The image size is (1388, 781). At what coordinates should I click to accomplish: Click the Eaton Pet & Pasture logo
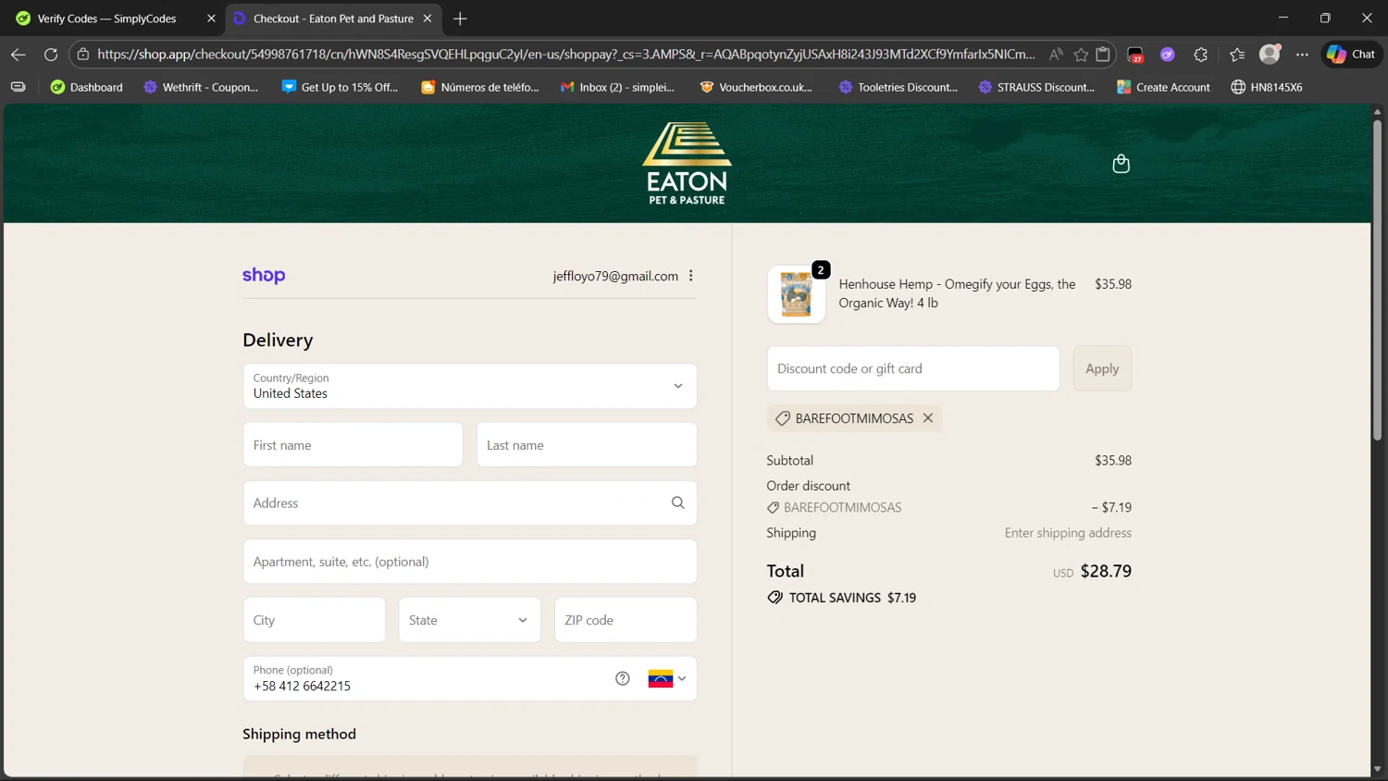pyautogui.click(x=687, y=164)
